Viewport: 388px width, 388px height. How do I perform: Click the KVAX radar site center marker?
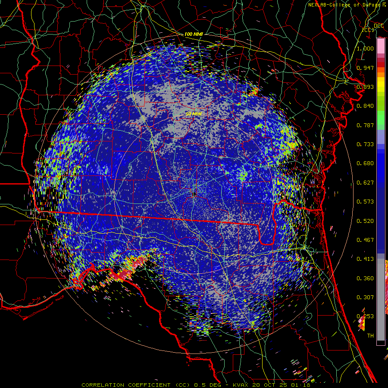[x=194, y=194]
